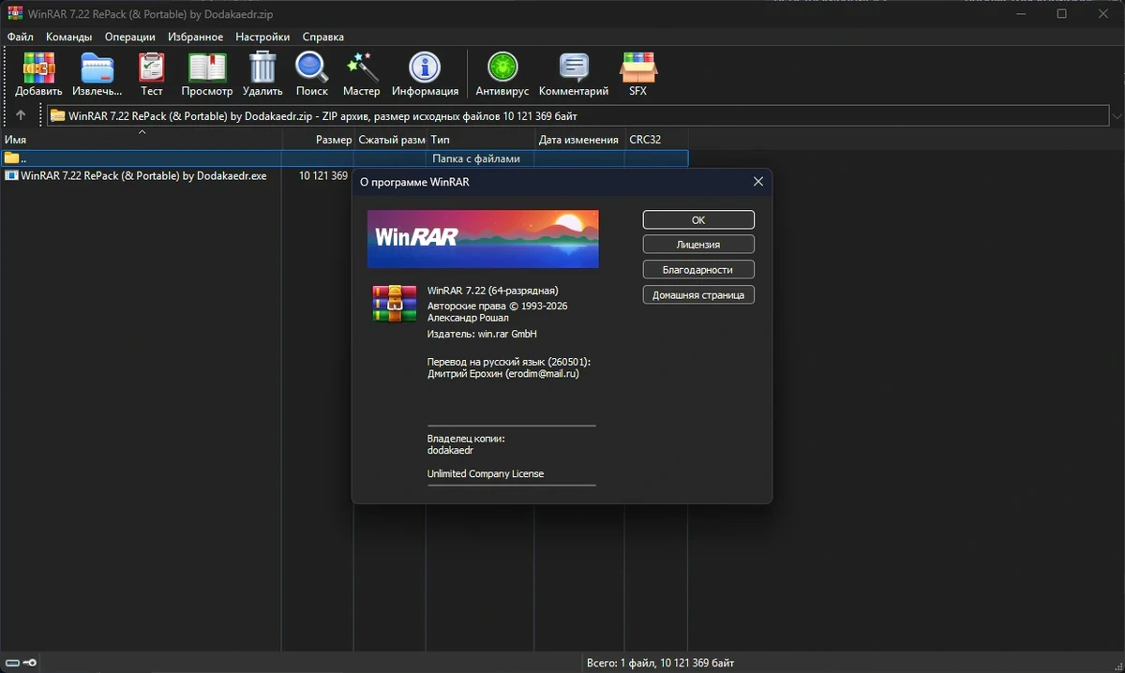Open the Домашняя страница button
Screen dimensions: 1125x673
(x=698, y=295)
